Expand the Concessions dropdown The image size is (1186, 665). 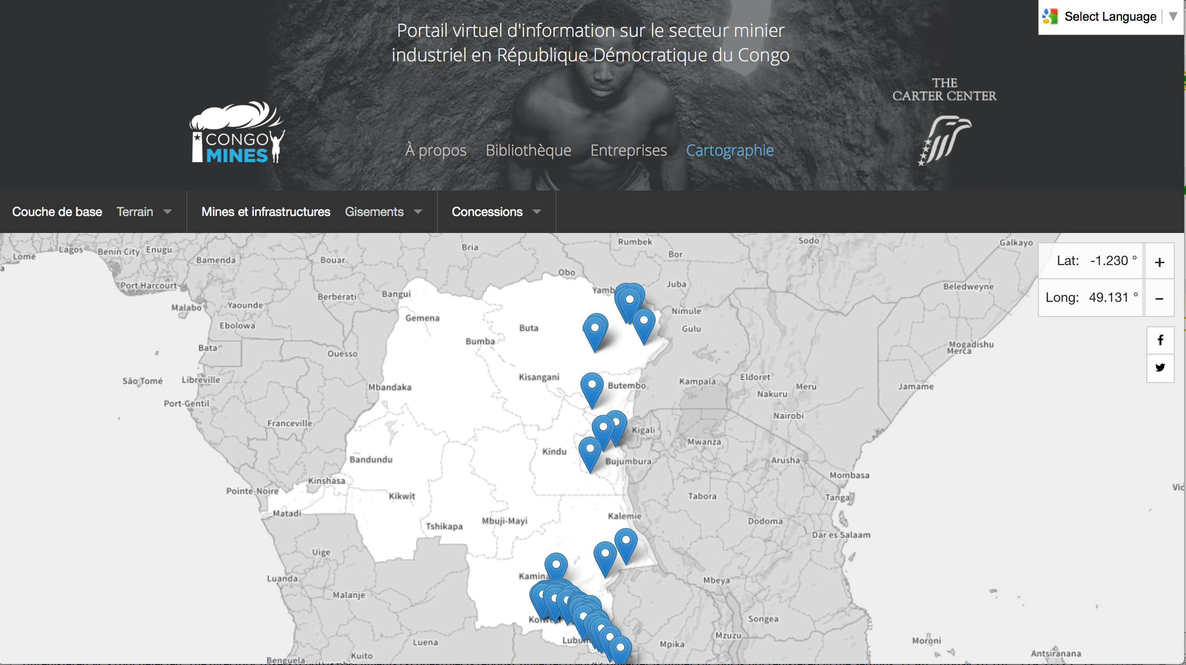point(496,212)
